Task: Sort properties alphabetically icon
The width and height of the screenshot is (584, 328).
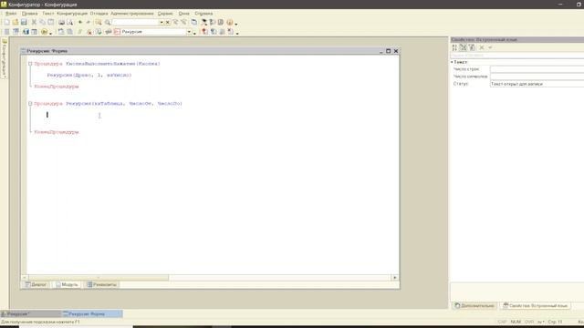Action: tap(454, 47)
